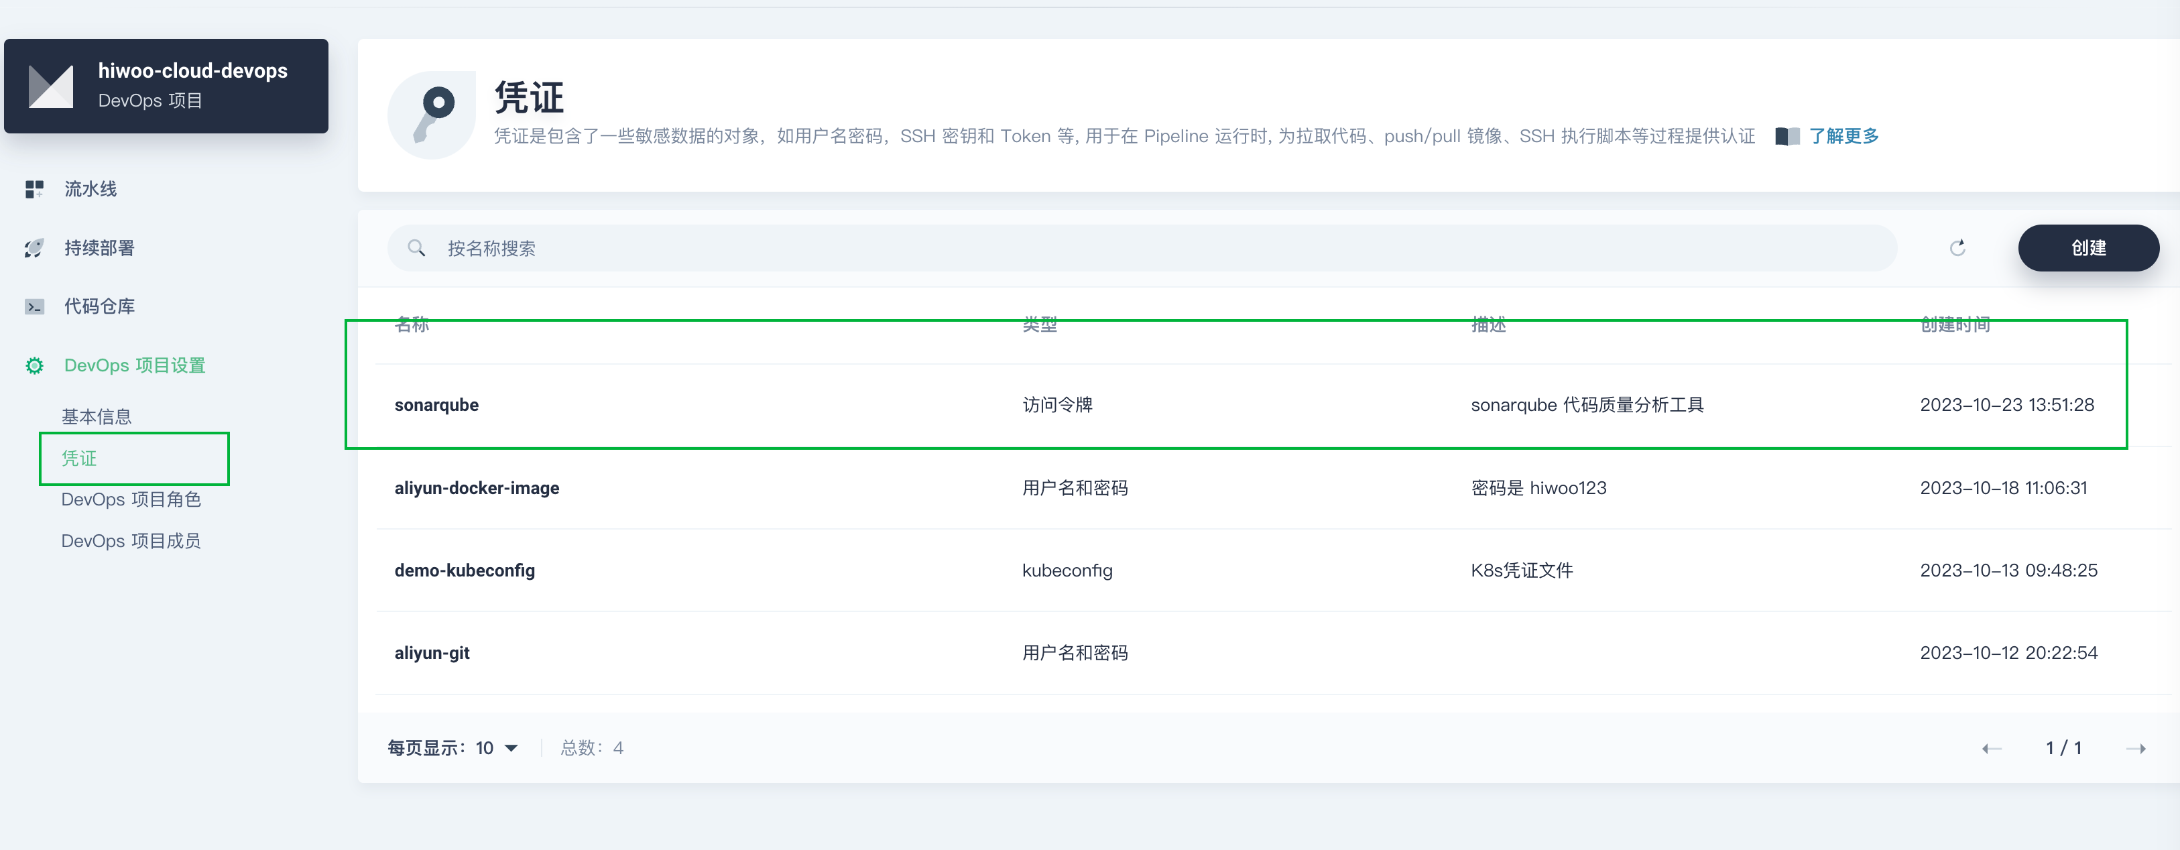The height and width of the screenshot is (850, 2180).
Task: Open the sonarqube credential
Action: click(x=436, y=405)
